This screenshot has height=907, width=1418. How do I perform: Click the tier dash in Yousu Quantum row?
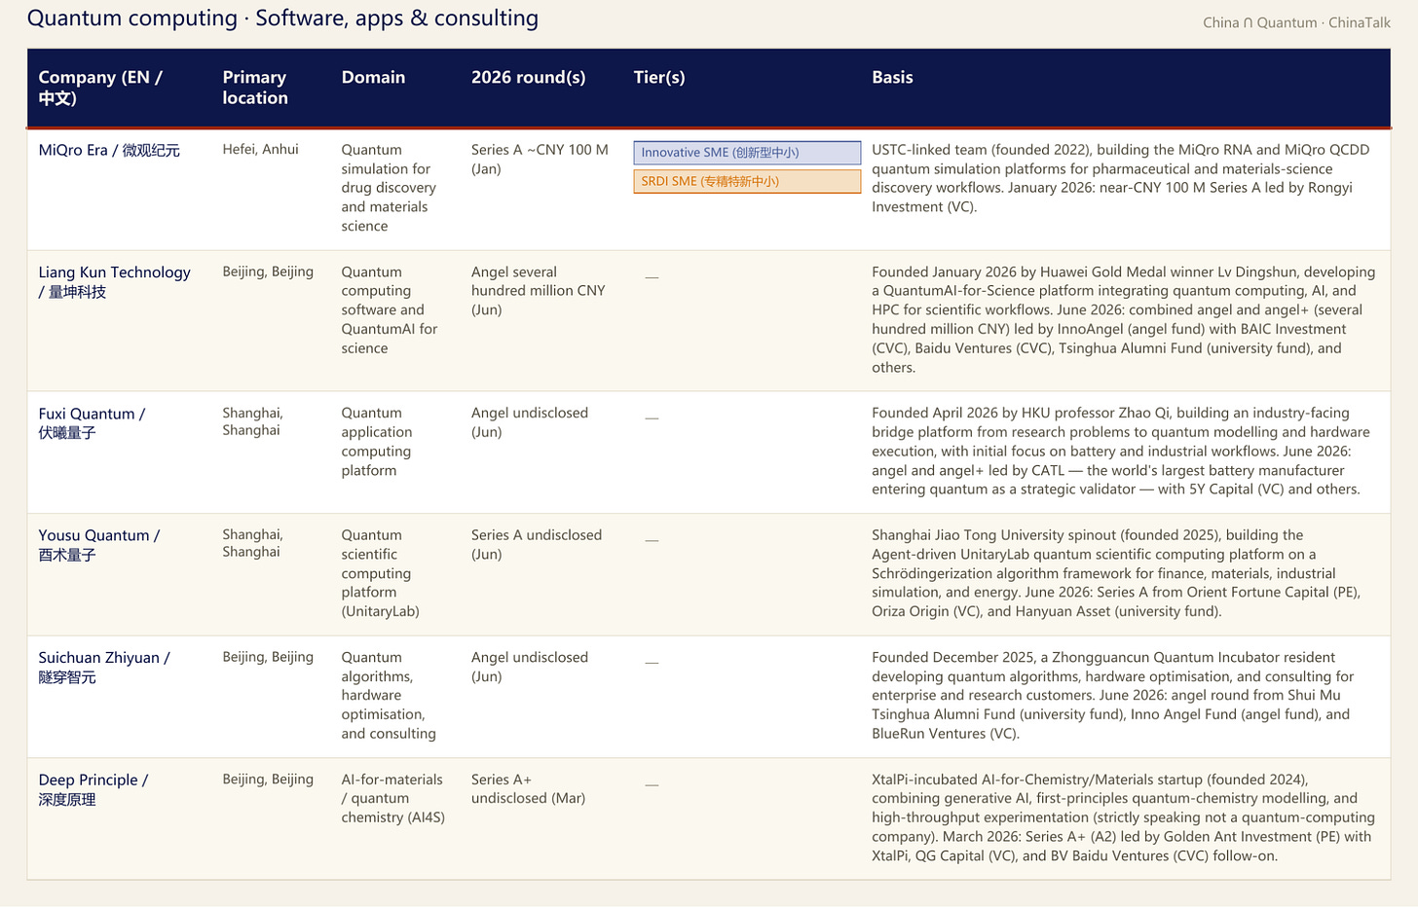point(652,540)
